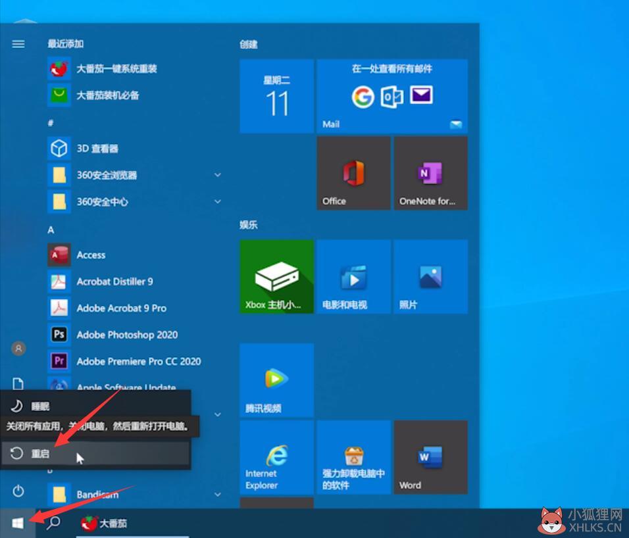Click the 创建 tile group header
Image resolution: width=629 pixels, height=538 pixels.
(x=249, y=44)
